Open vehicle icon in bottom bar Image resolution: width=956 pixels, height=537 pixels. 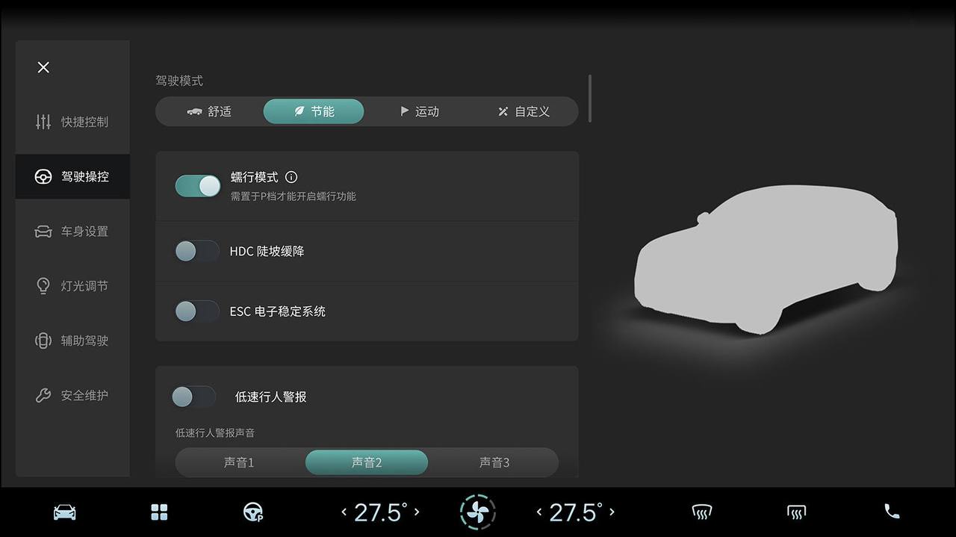point(65,512)
